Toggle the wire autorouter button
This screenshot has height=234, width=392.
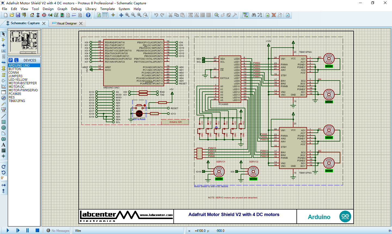click(x=246, y=15)
